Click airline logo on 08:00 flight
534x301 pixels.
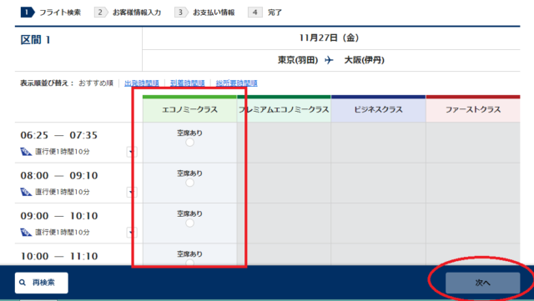pyautogui.click(x=26, y=192)
